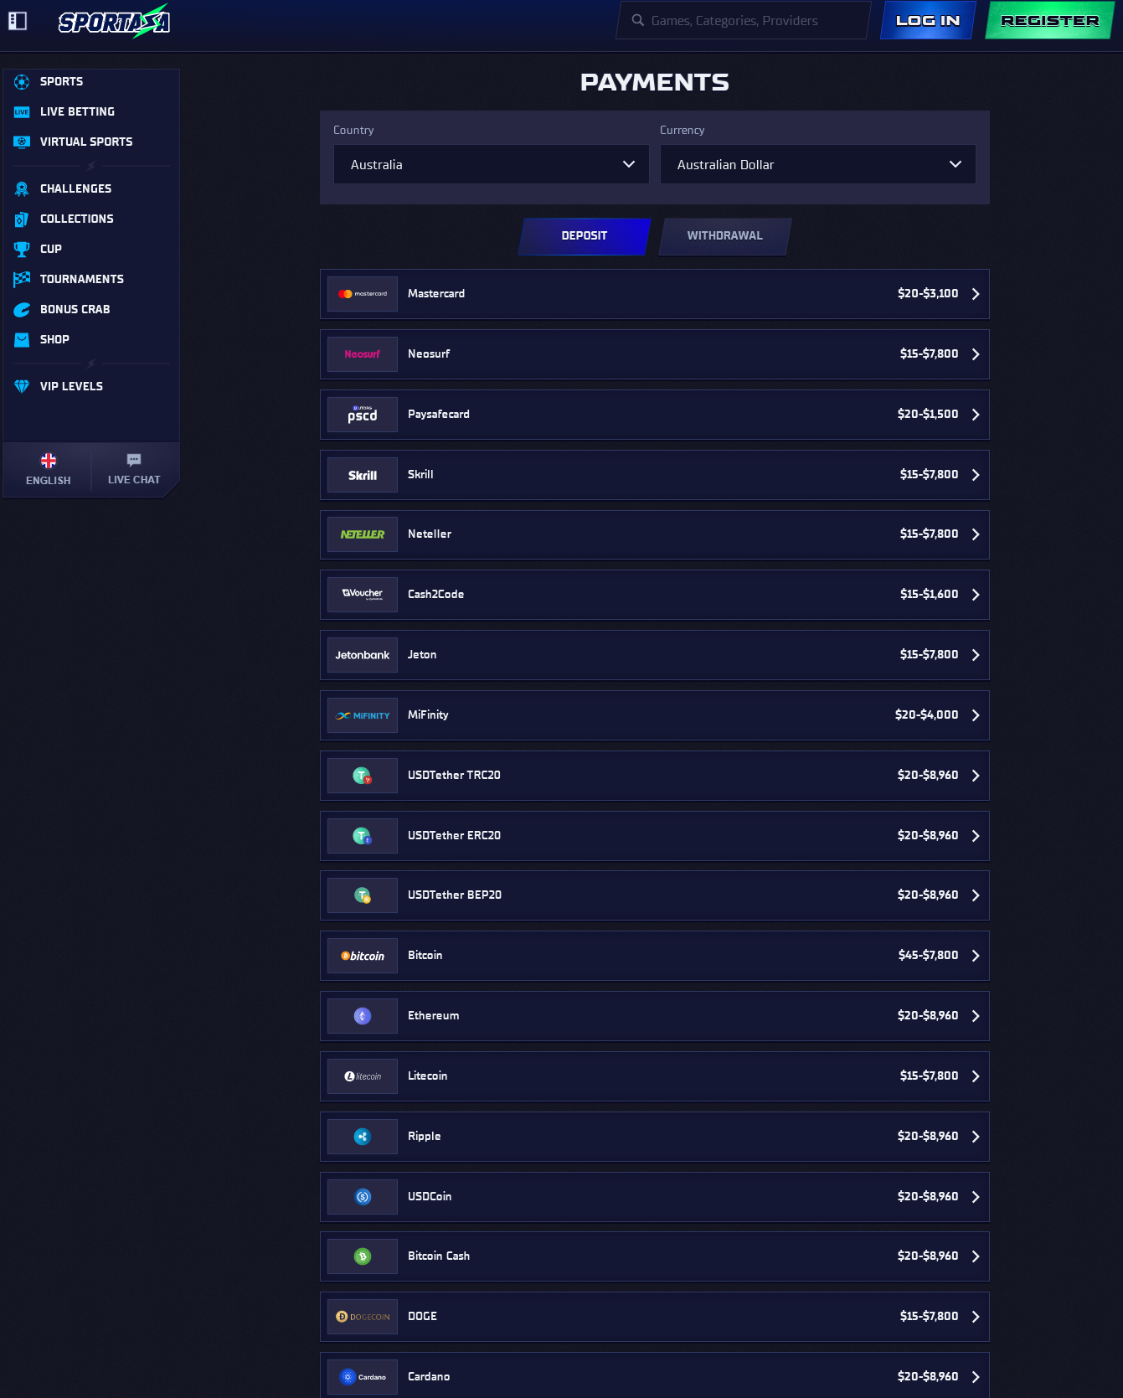Click the Log In button
Viewport: 1123px width, 1398px height.
[928, 21]
